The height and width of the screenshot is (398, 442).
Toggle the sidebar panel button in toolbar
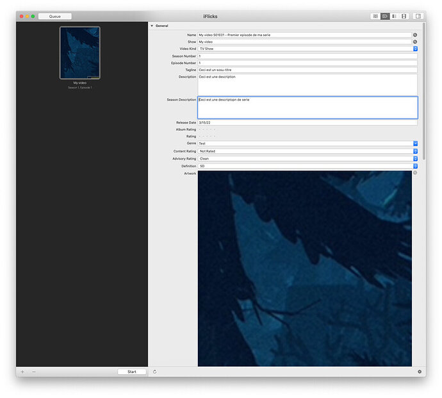418,16
